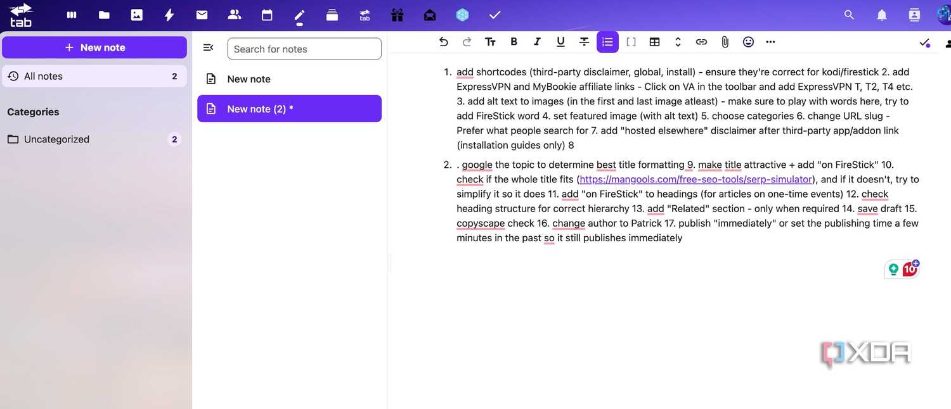Focus the Search for notes field
Image resolution: width=951 pixels, height=409 pixels.
(x=304, y=49)
